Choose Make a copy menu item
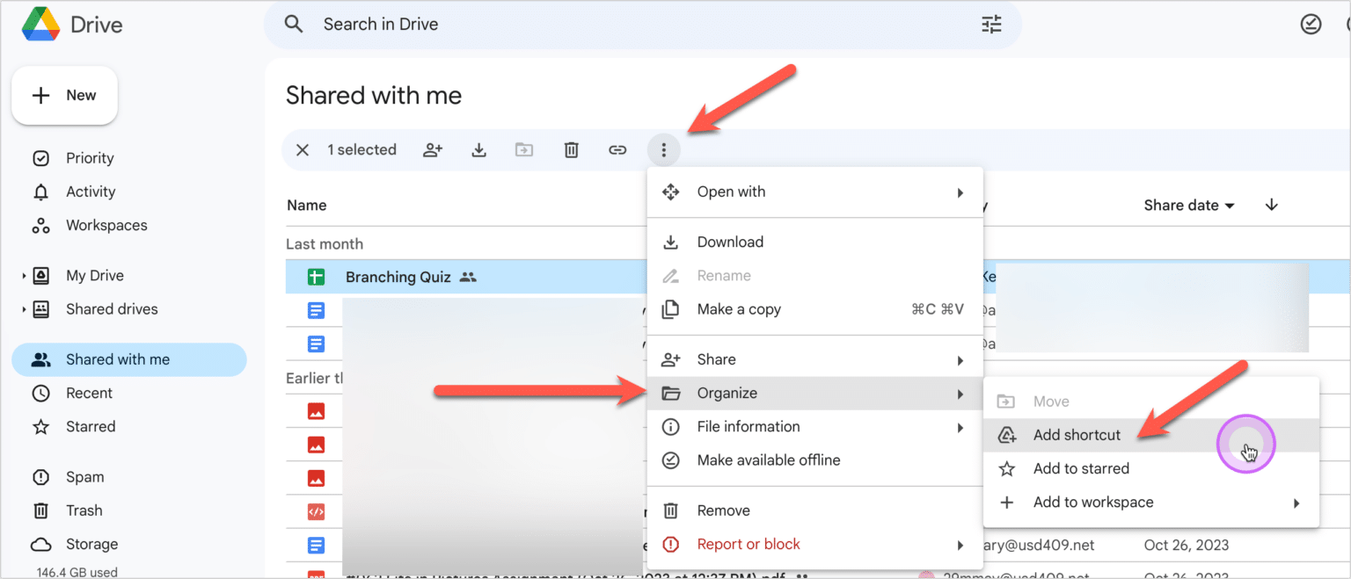The width and height of the screenshot is (1351, 579). point(814,309)
